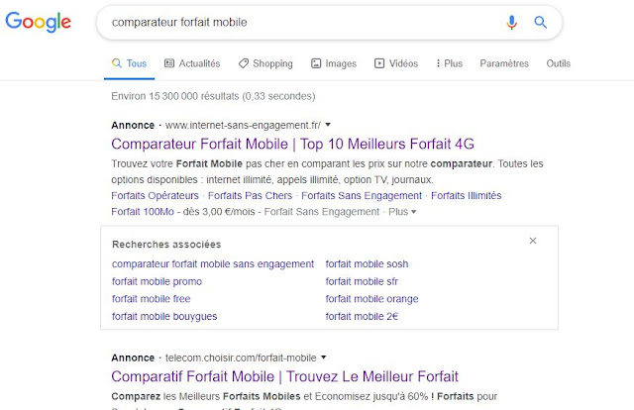This screenshot has width=634, height=410.
Task: Open the Actualités tab
Action: (x=192, y=63)
